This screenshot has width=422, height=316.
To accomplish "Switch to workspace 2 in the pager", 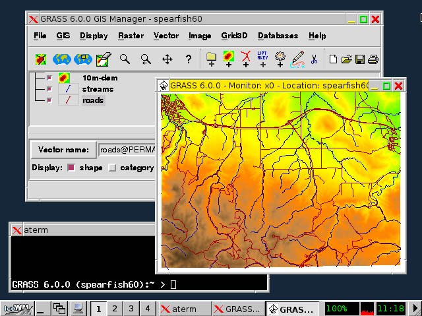I will [x=114, y=308].
